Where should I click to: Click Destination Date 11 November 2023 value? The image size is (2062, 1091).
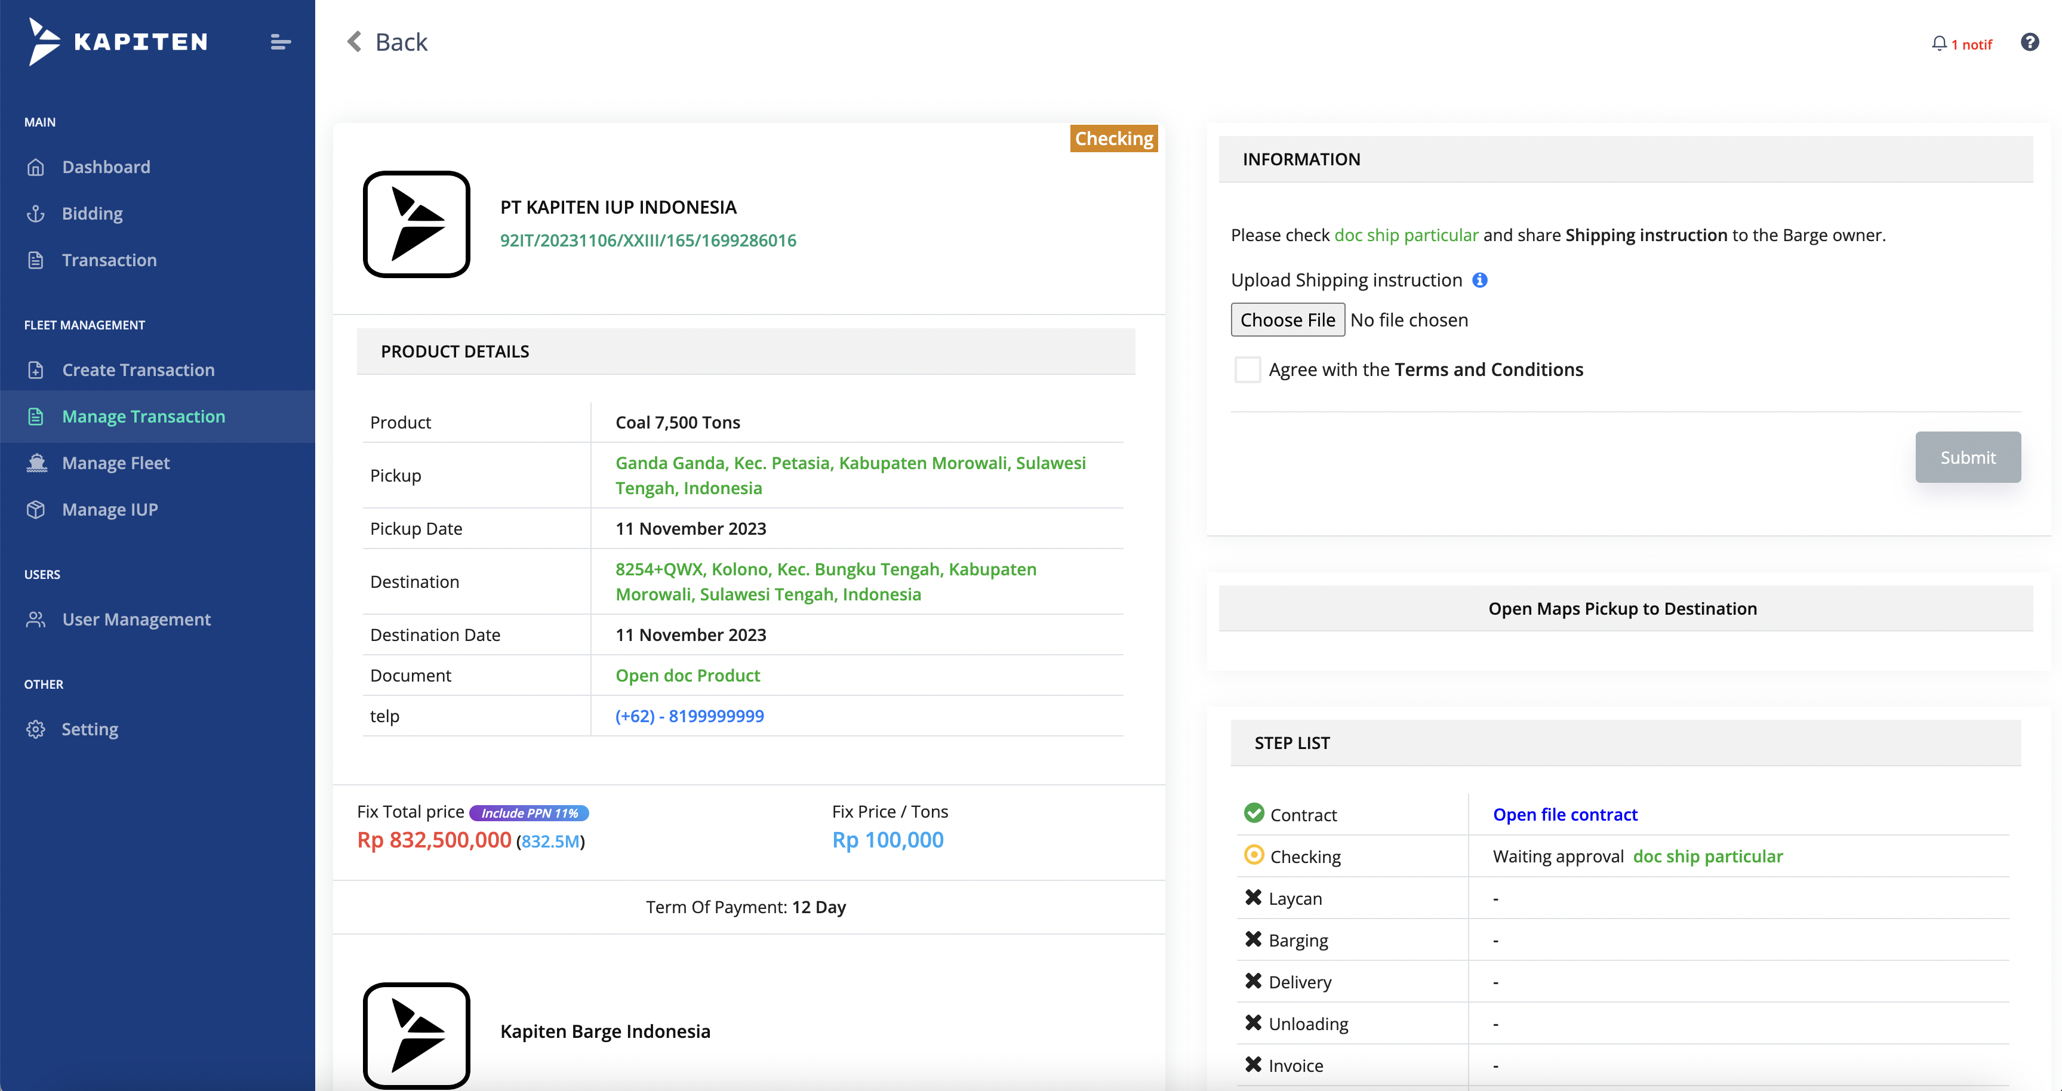tap(690, 636)
